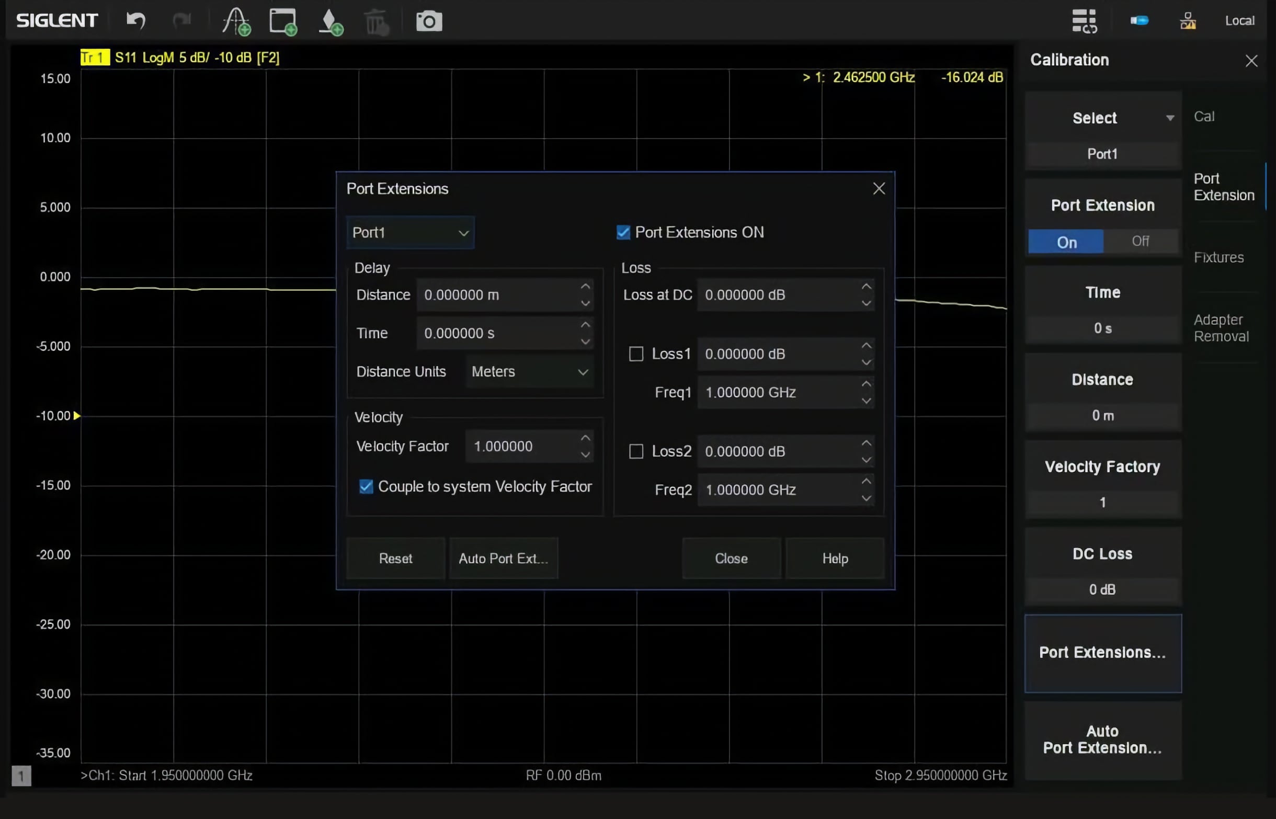Decrease Freq1 value with down arrow
The width and height of the screenshot is (1276, 819).
(x=867, y=401)
